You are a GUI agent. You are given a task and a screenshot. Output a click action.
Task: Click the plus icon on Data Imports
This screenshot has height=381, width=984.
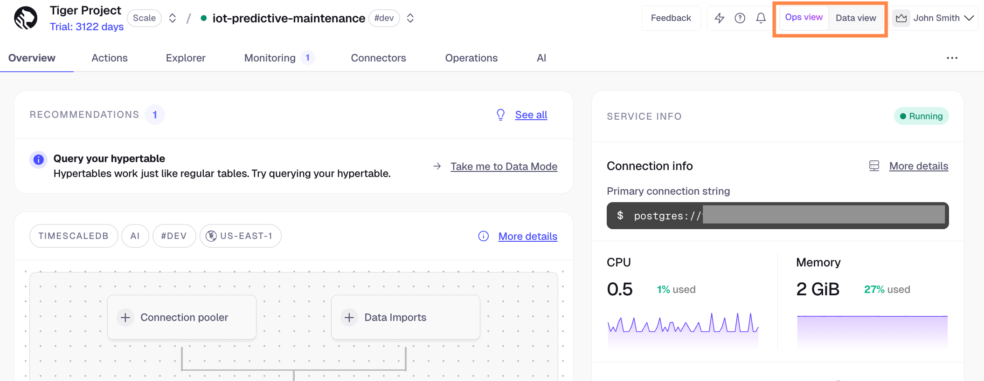pos(349,318)
